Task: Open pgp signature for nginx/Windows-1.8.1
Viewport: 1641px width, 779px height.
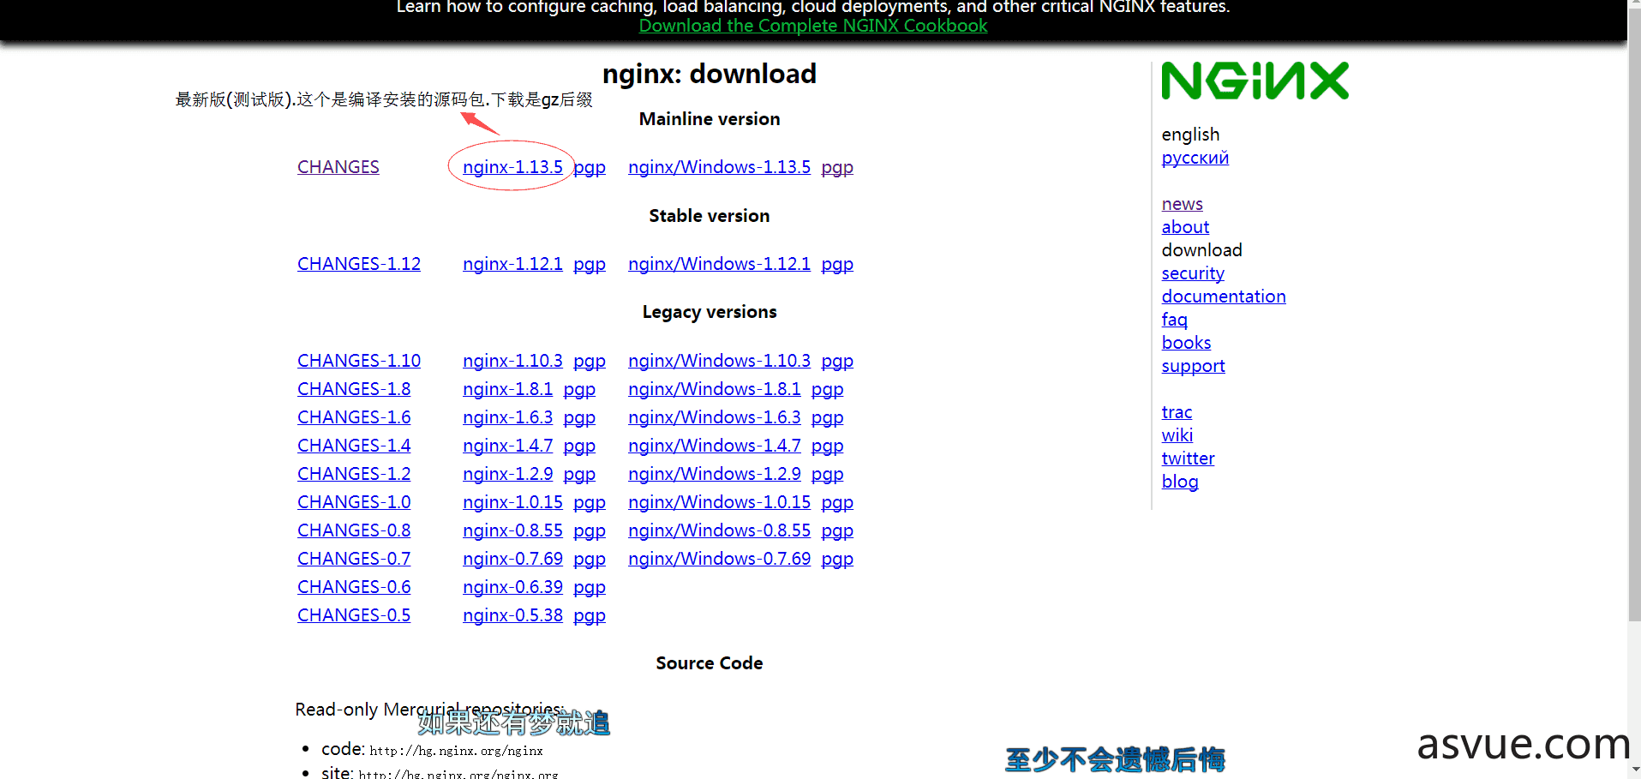Action: (827, 389)
